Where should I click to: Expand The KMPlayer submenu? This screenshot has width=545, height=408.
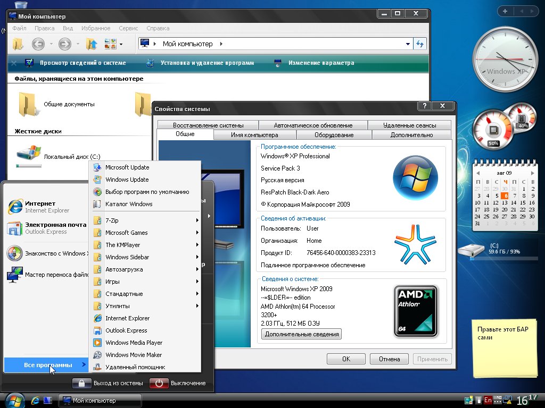click(x=145, y=245)
